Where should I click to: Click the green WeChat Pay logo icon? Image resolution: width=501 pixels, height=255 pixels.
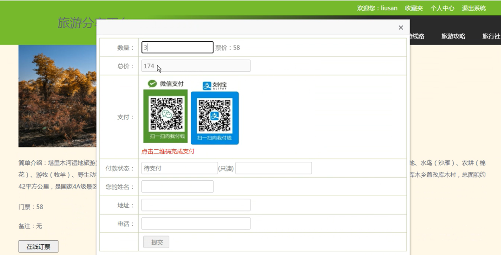(x=153, y=83)
